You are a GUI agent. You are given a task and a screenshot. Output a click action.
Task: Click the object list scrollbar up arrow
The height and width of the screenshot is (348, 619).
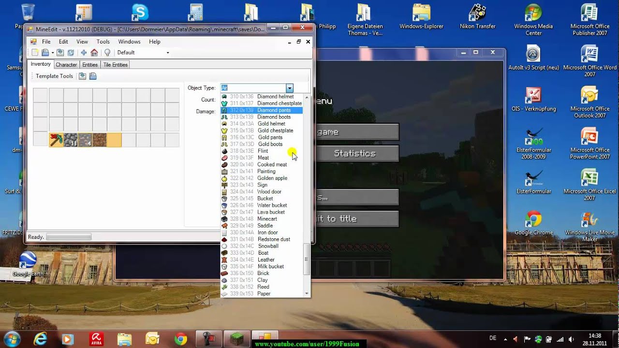point(306,97)
